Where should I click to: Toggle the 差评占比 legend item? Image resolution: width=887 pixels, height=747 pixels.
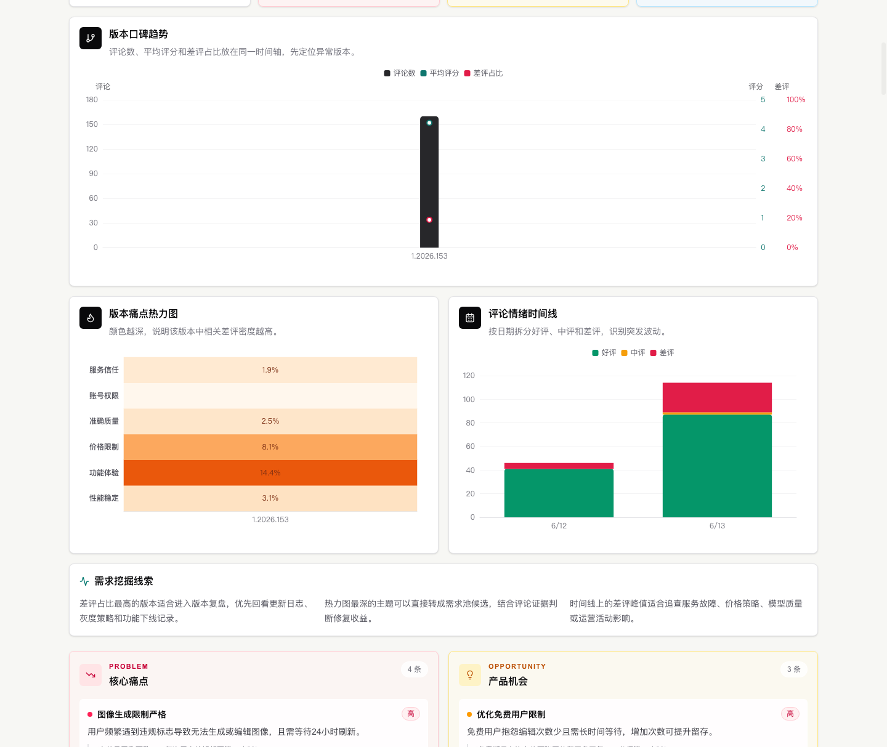[484, 73]
